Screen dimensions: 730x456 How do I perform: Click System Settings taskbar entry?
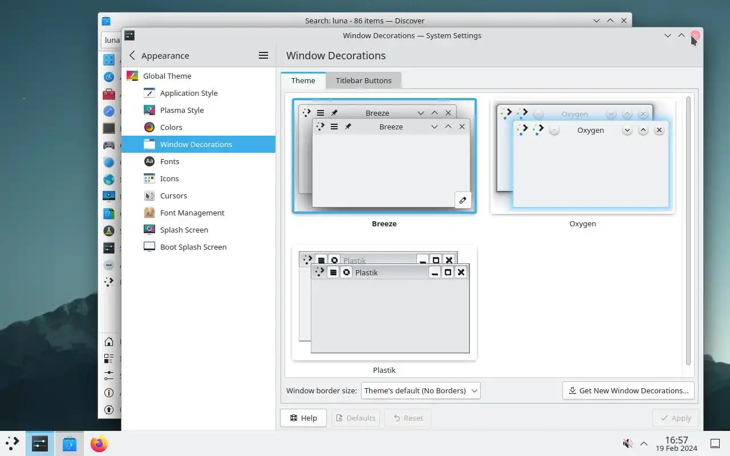coord(40,443)
